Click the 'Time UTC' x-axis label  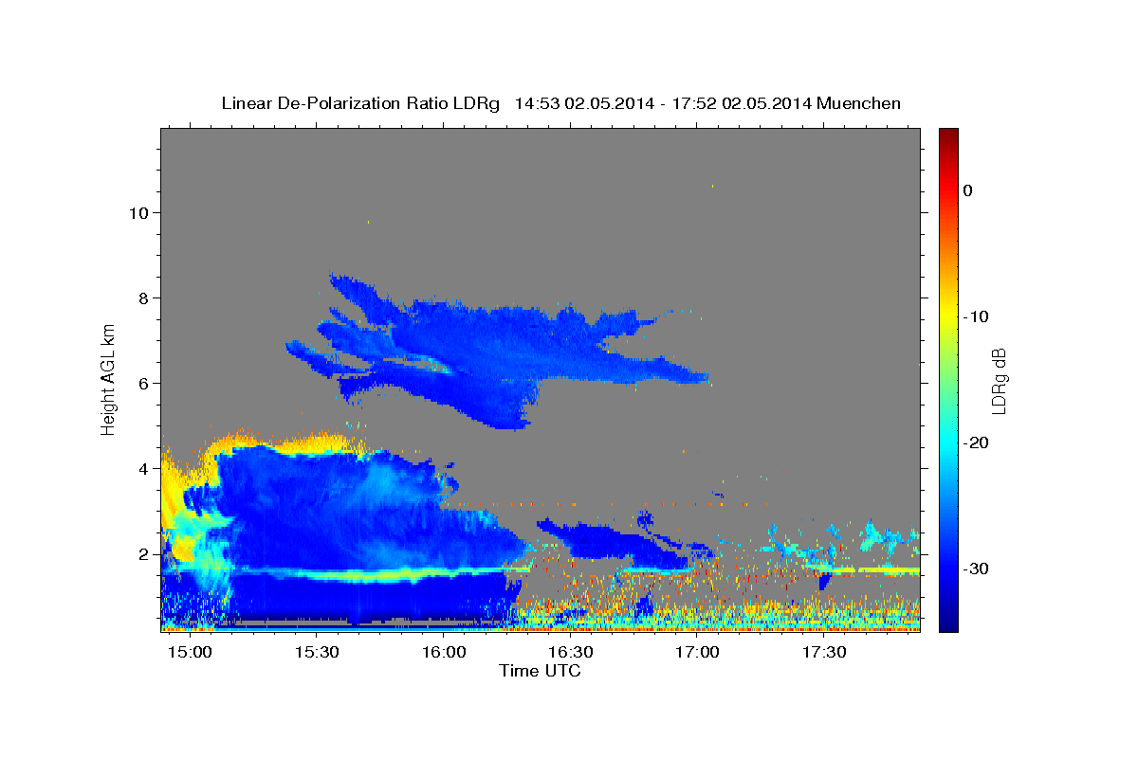pyautogui.click(x=540, y=671)
